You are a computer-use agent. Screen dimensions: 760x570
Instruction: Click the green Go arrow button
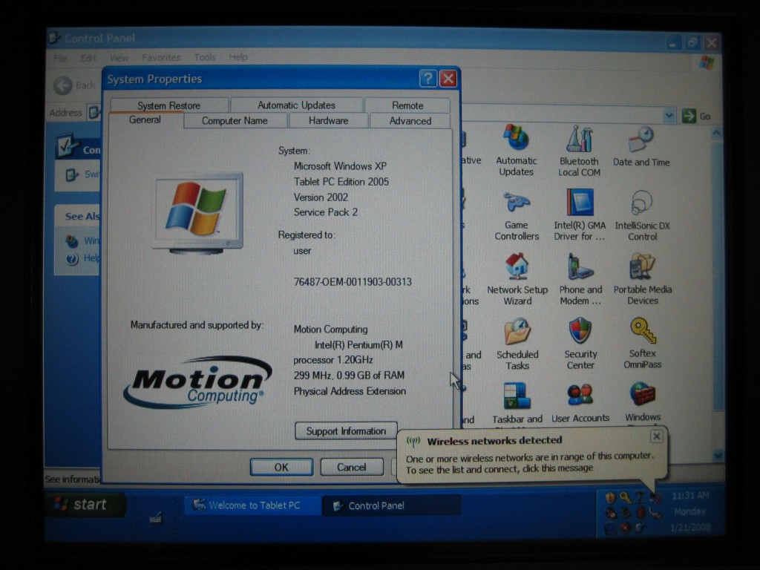pyautogui.click(x=689, y=116)
